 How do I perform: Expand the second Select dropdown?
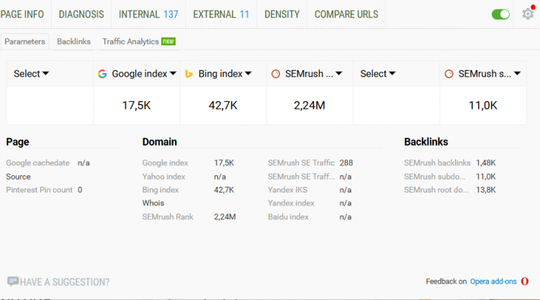point(377,74)
